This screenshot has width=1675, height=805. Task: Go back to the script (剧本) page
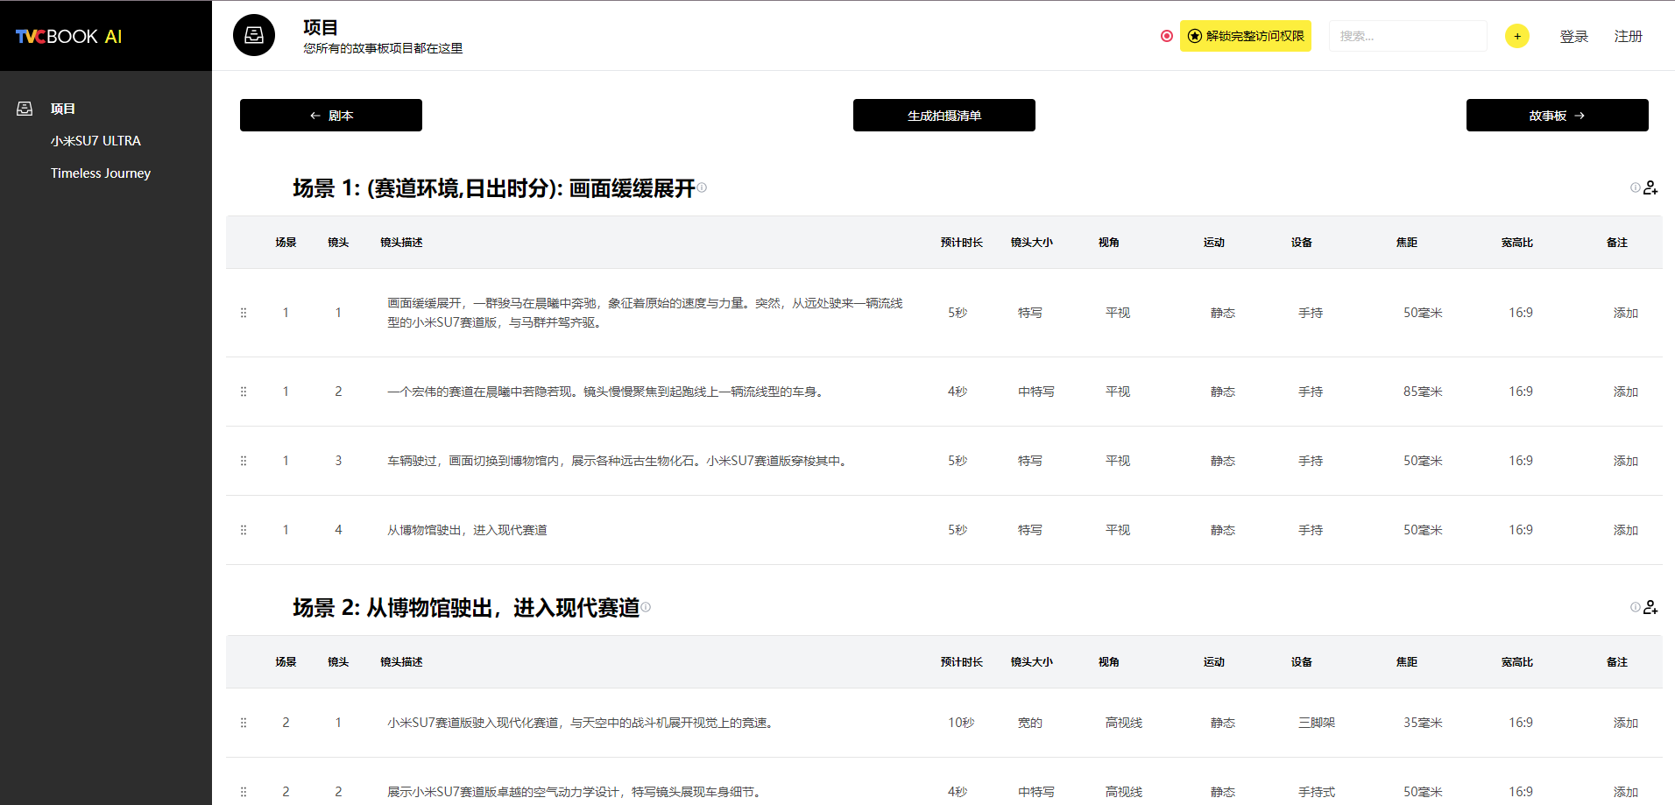pyautogui.click(x=331, y=116)
